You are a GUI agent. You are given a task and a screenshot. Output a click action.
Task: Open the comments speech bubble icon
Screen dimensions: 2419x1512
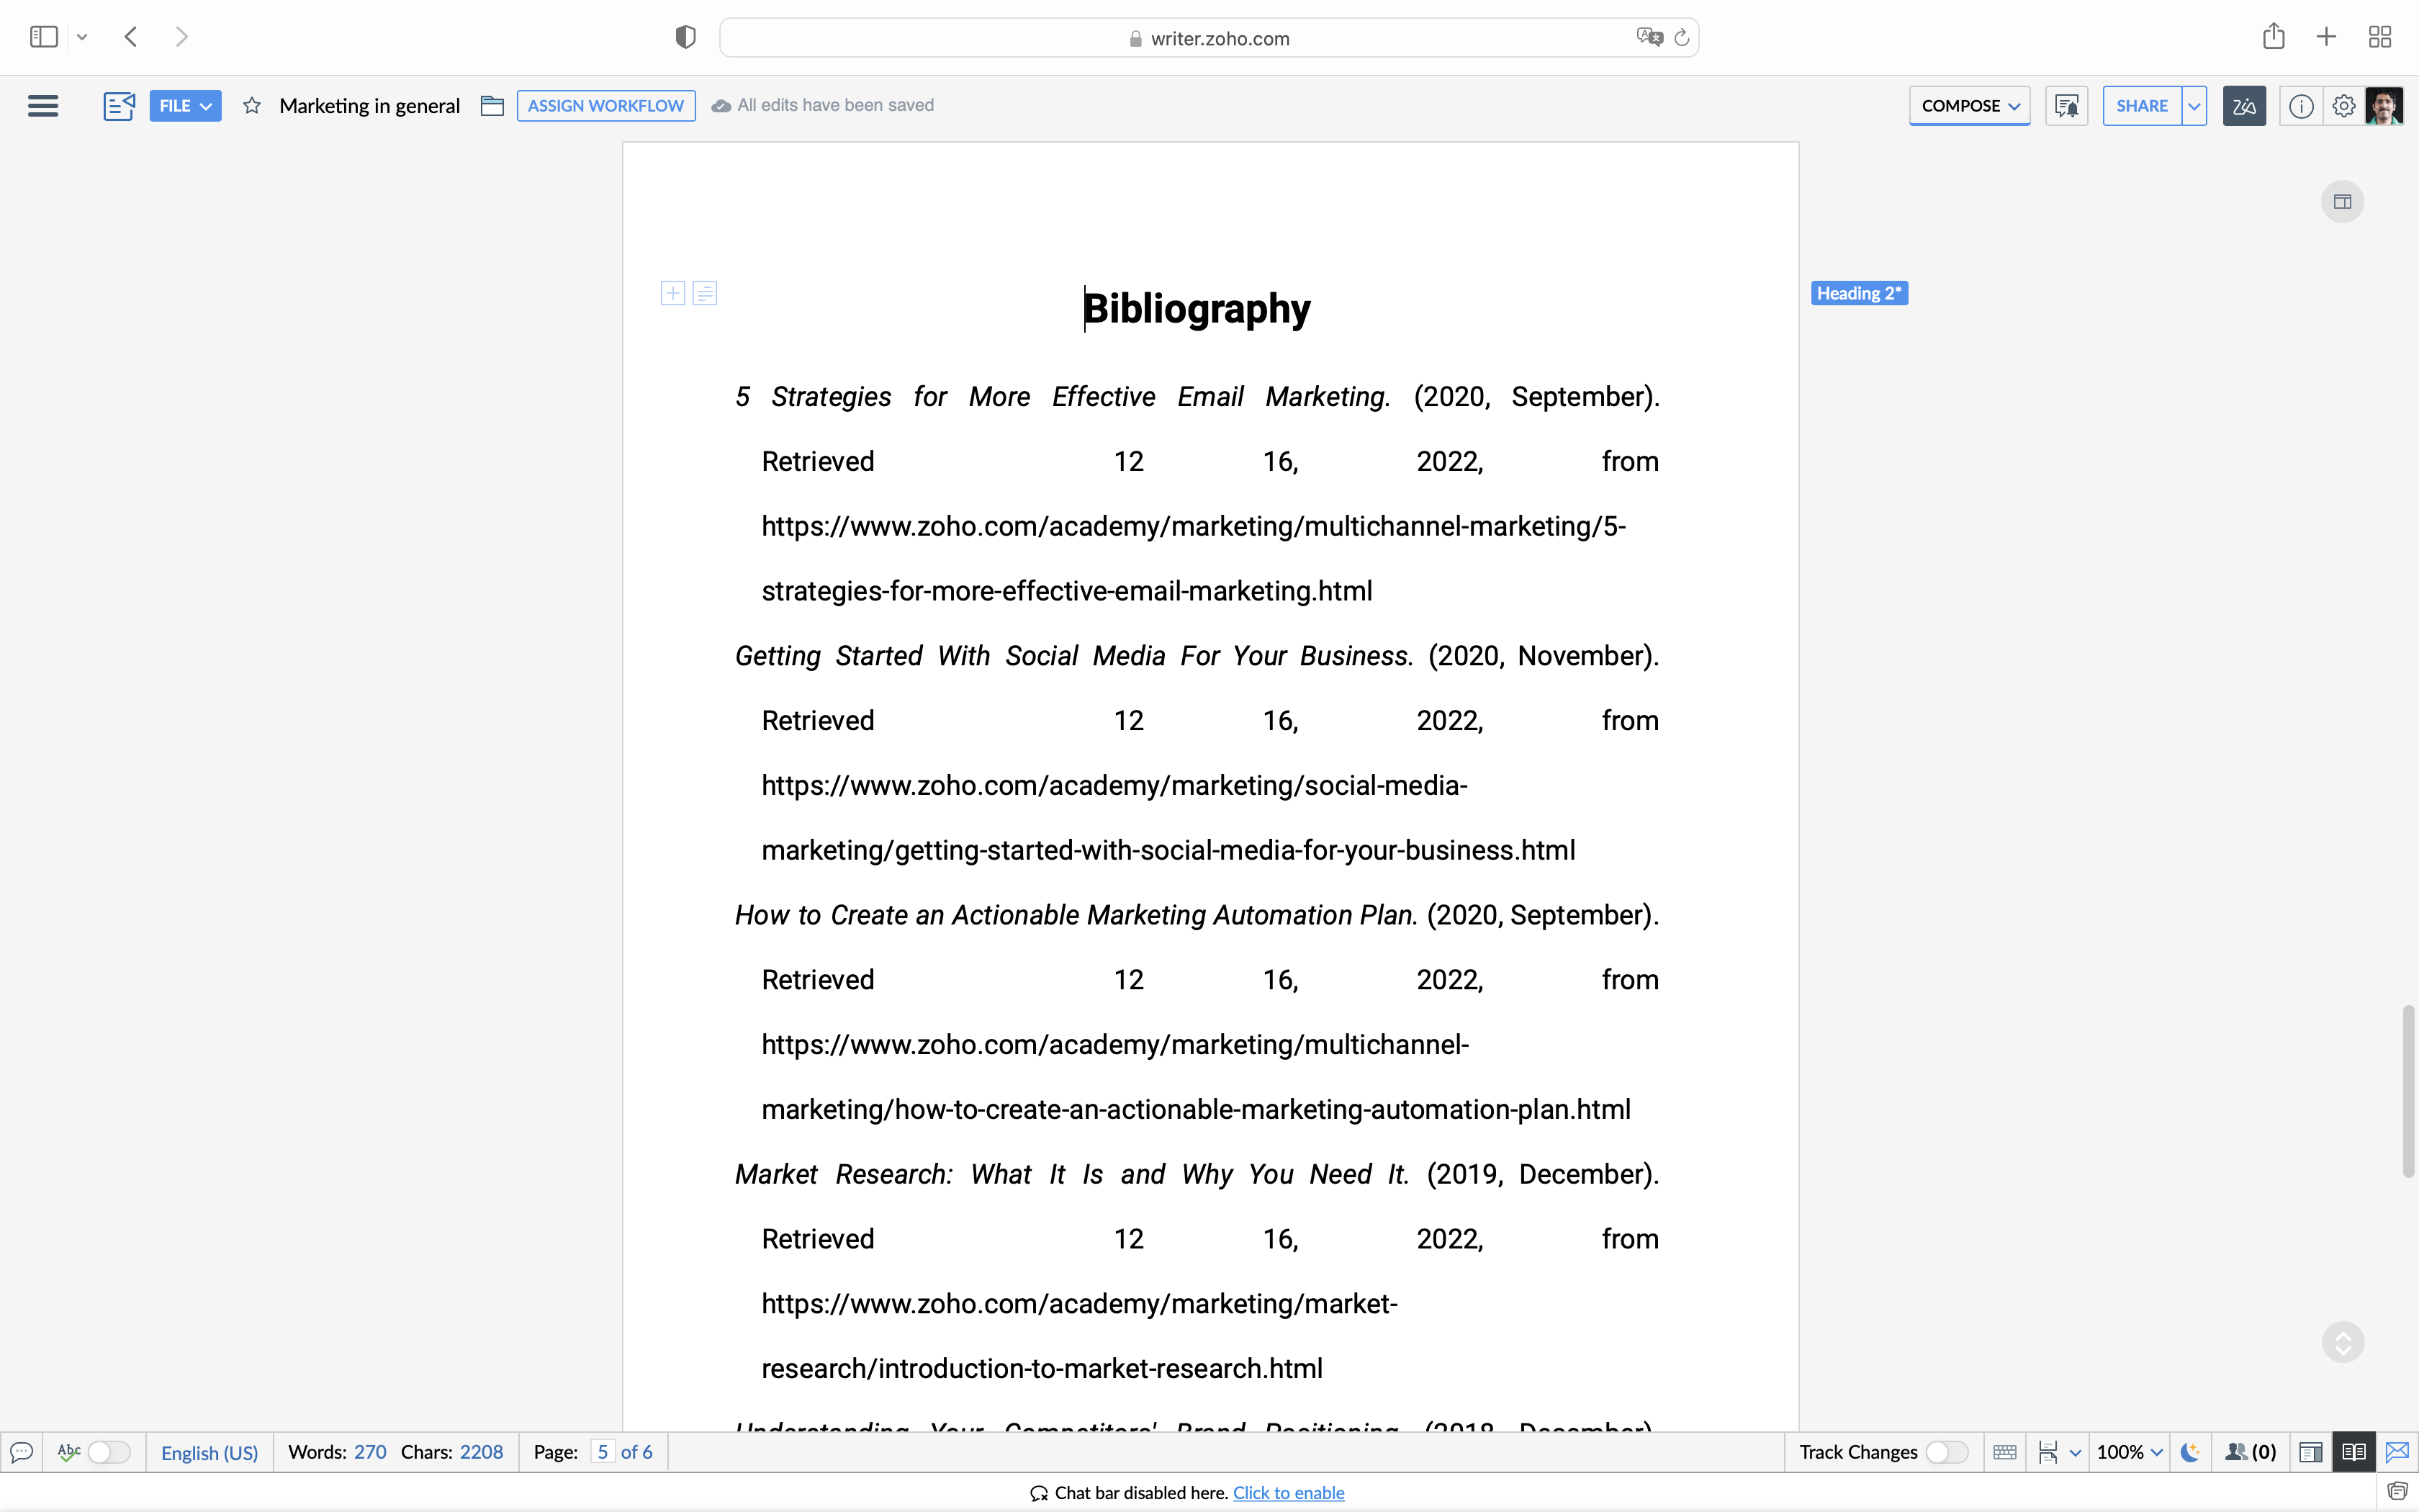(21, 1452)
